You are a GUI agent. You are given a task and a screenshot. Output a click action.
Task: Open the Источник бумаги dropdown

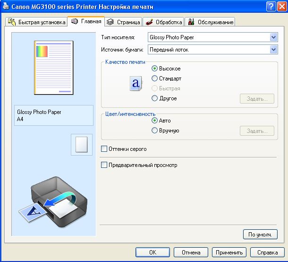[x=212, y=50]
